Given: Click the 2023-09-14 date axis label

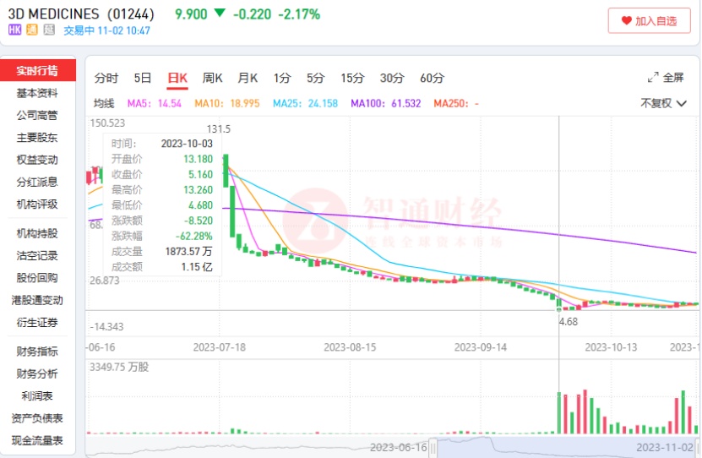Looking at the screenshot, I should (481, 347).
